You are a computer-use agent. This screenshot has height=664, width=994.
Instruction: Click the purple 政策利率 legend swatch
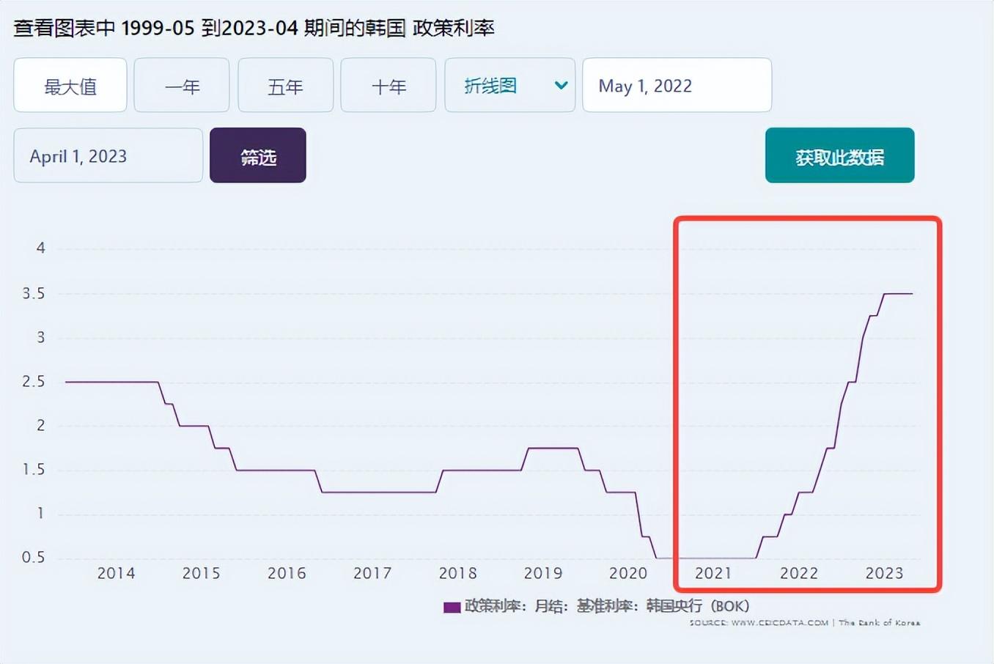452,607
